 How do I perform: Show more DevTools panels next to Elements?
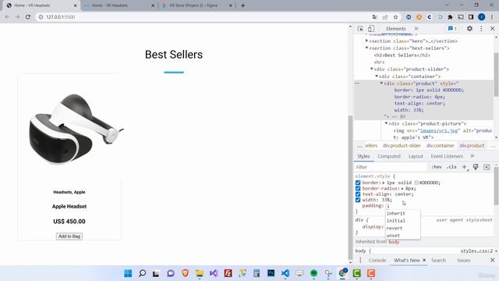[416, 29]
